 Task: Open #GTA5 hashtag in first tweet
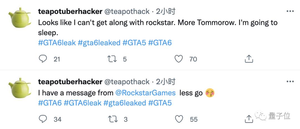134,43
